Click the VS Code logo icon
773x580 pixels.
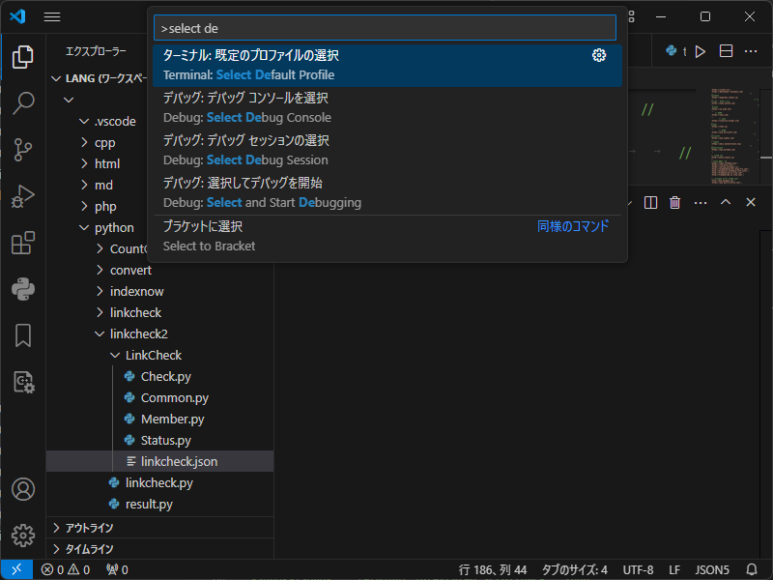(x=17, y=16)
